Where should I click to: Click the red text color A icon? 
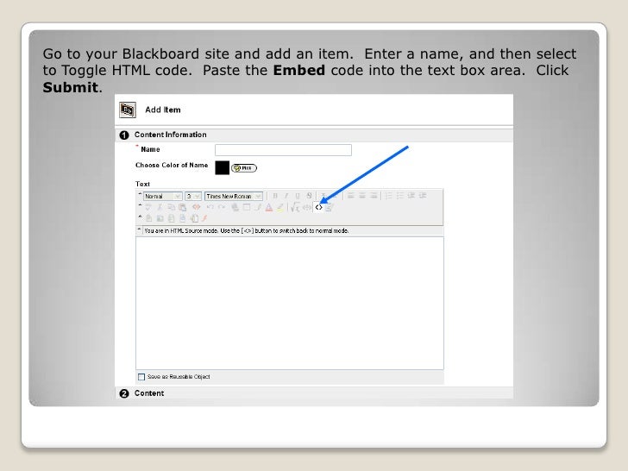point(269,207)
